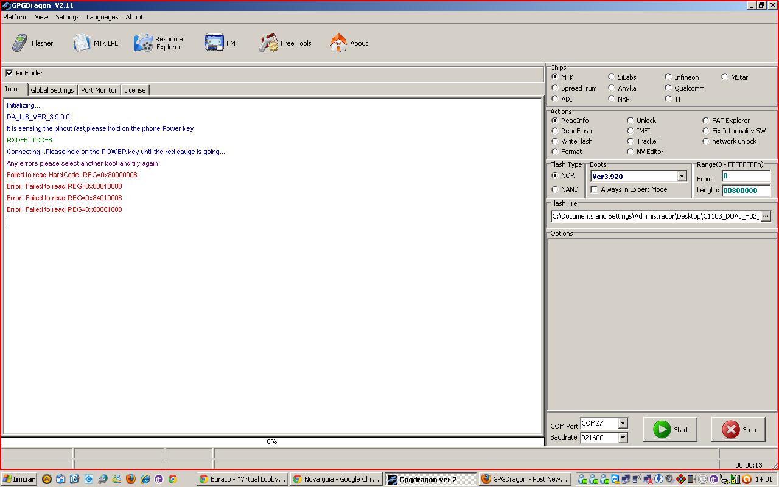Viewport: 779px width, 487px height.
Task: Click the green Start button
Action: (670, 429)
